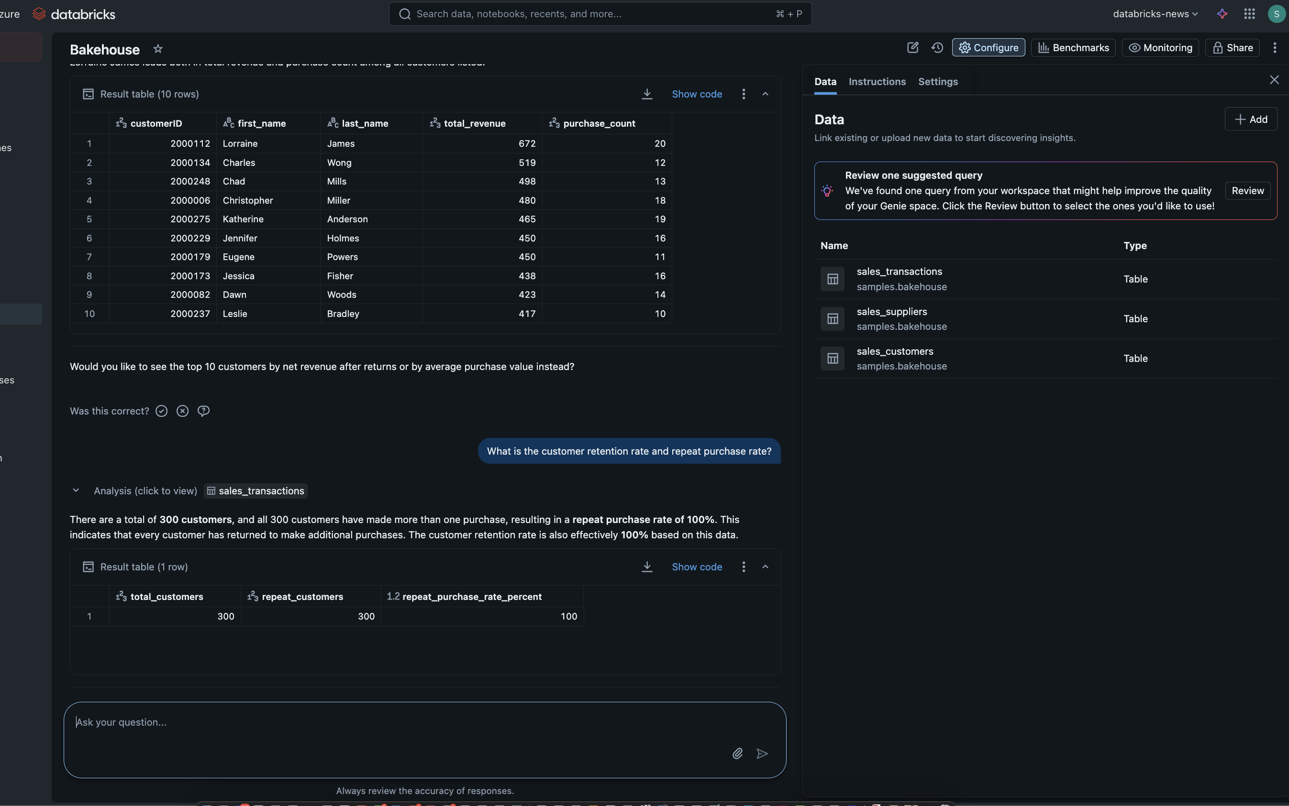
Task: Download the 10-row result table
Action: point(647,94)
